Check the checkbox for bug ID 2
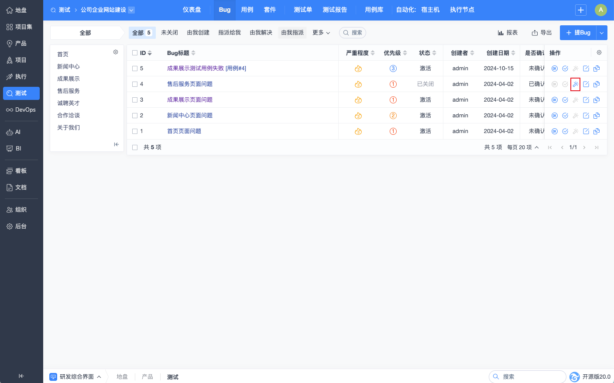Viewport: 614px width, 383px height. click(x=135, y=116)
